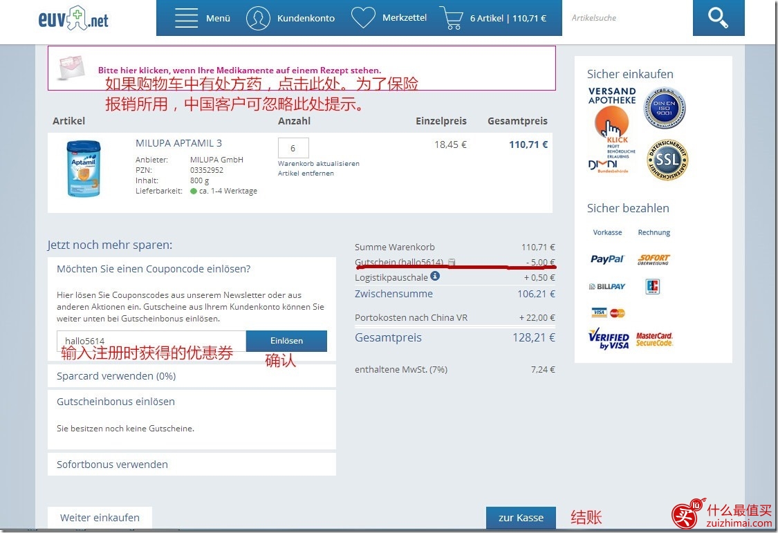Click the PayPal logo
This screenshot has height=533, width=778.
(x=606, y=259)
